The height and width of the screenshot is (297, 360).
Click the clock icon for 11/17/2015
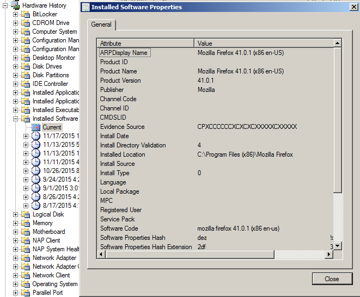pyautogui.click(x=36, y=136)
